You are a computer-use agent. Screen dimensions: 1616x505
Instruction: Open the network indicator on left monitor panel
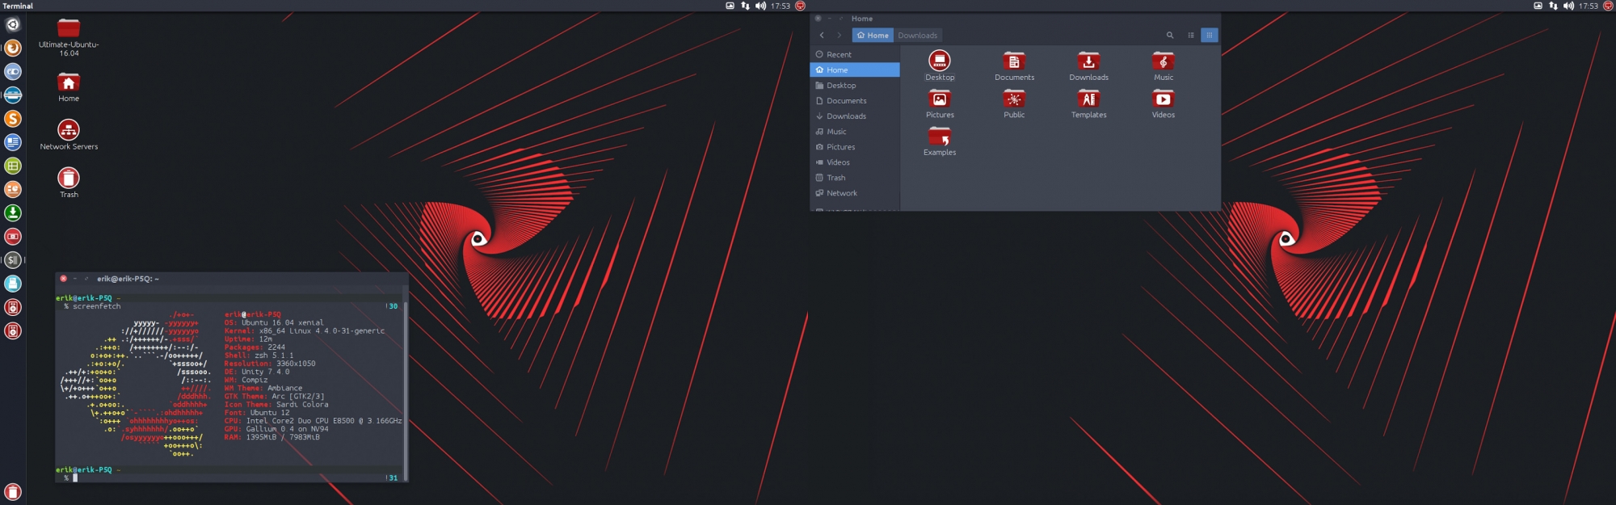(x=745, y=6)
